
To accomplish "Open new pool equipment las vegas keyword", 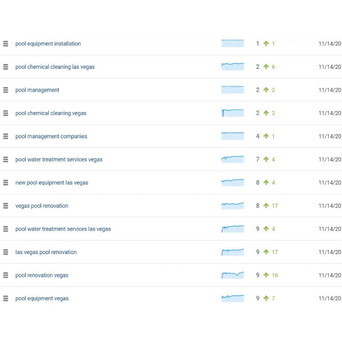I will [52, 183].
